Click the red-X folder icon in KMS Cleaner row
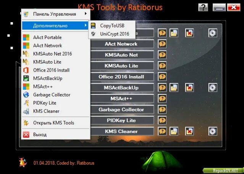This screenshot has height=174, width=244. tap(189, 131)
